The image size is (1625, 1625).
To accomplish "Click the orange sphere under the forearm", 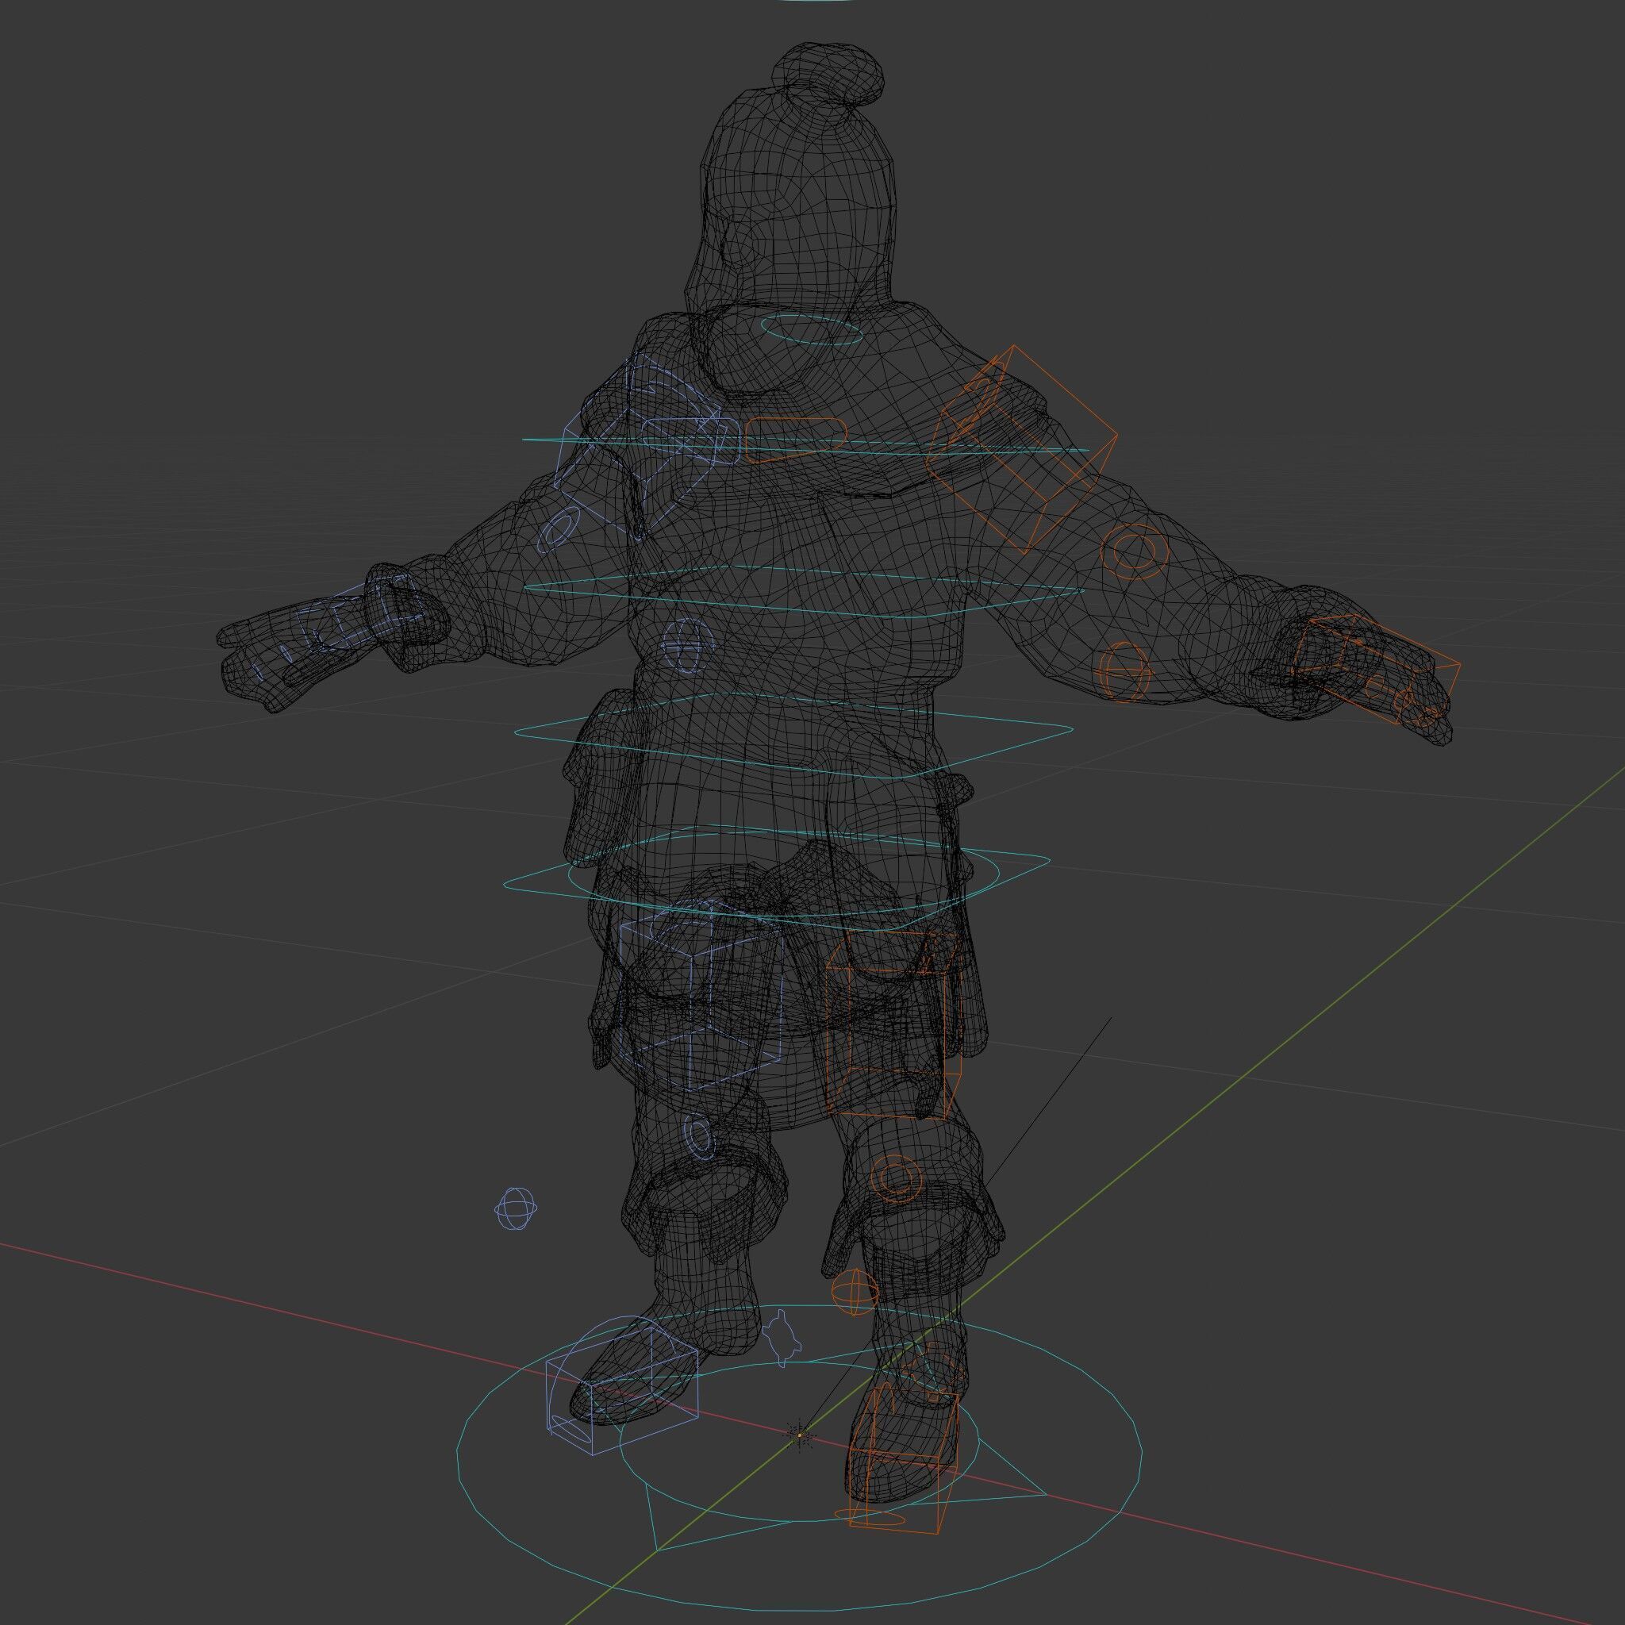I will coord(1124,671).
